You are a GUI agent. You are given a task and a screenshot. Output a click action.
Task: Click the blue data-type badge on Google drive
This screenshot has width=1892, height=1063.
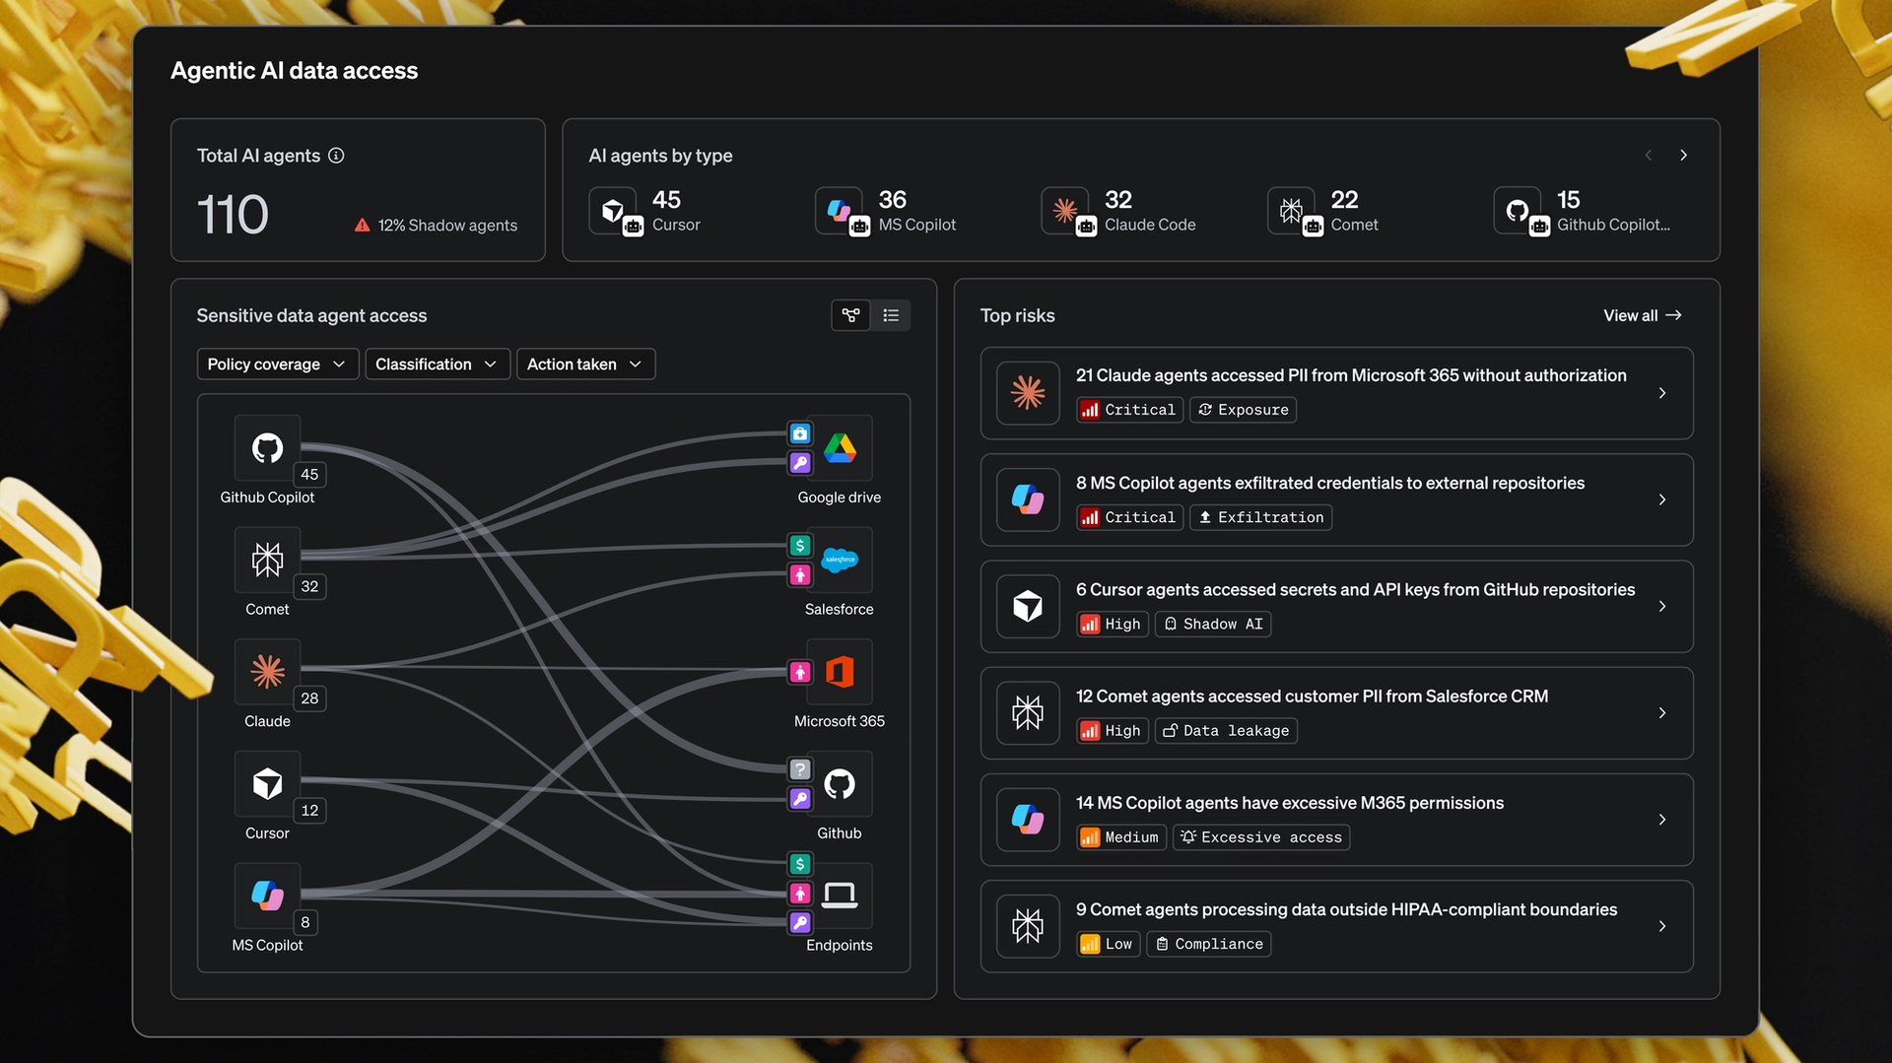coord(800,433)
